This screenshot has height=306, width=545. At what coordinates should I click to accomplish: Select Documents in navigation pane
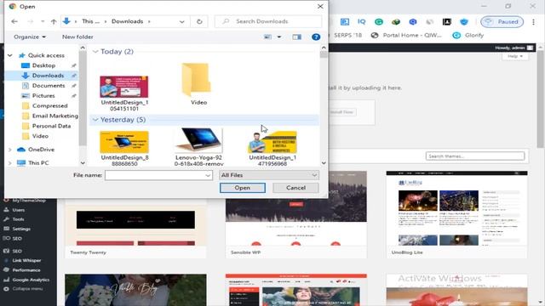tap(49, 85)
